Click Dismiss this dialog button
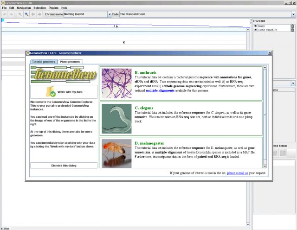Viewport: 297px width, 230px height. pos(64,166)
